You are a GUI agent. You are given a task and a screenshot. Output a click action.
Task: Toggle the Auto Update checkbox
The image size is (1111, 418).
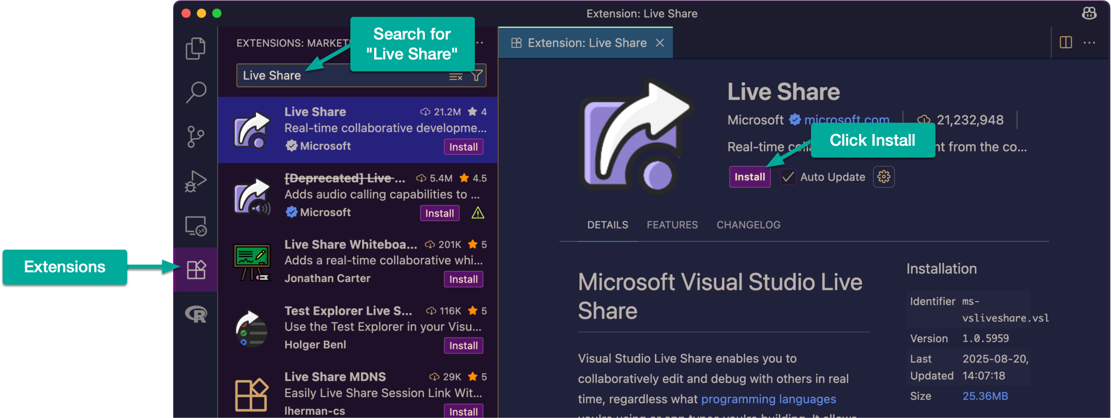point(788,177)
